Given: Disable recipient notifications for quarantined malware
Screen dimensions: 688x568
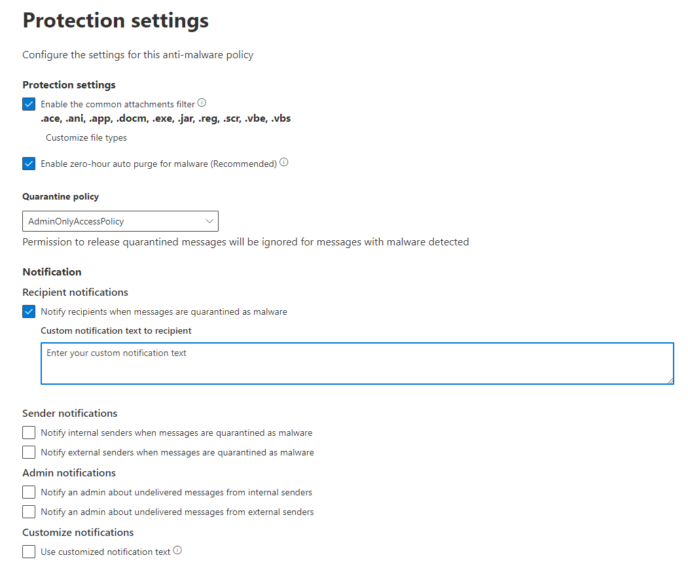Looking at the screenshot, I should pos(29,311).
